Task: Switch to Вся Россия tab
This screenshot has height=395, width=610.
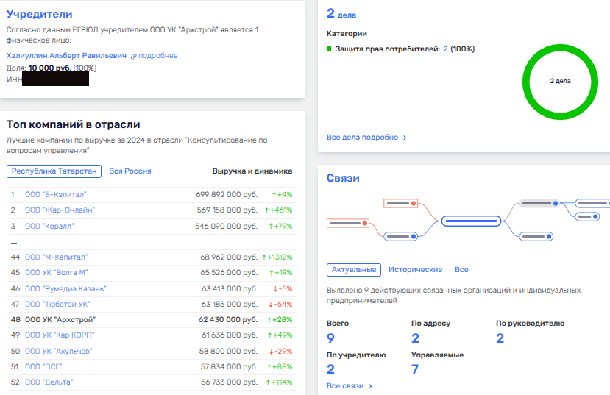Action: [x=130, y=171]
